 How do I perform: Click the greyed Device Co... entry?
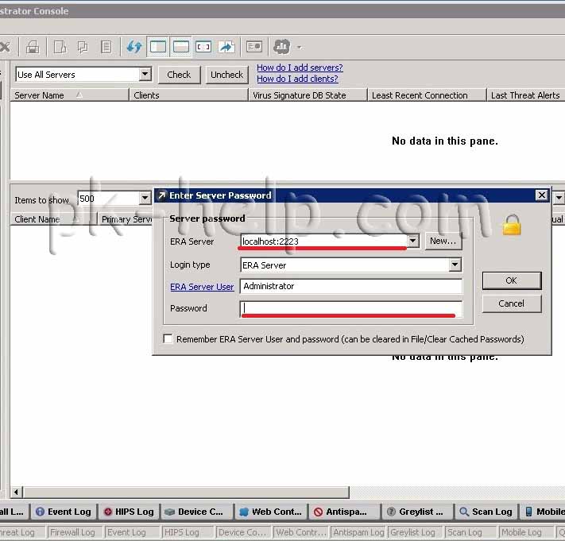tap(244, 532)
